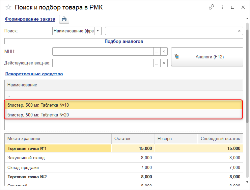The height and width of the screenshot is (190, 250).
Task: Click the Место хранения column header
Action: click(x=58, y=139)
